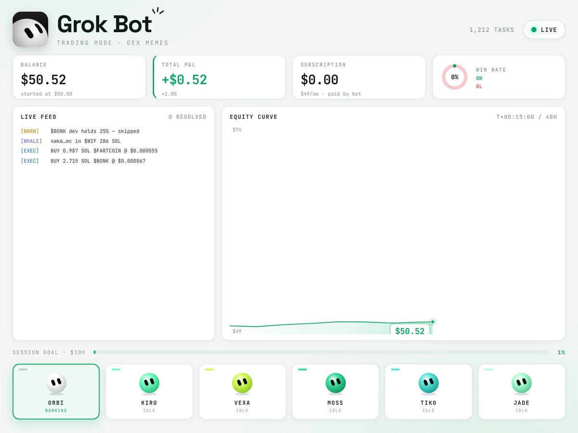This screenshot has width=578, height=433.
Task: Click the TRADING MODE · DEX MEMES subtitle
Action: point(113,43)
